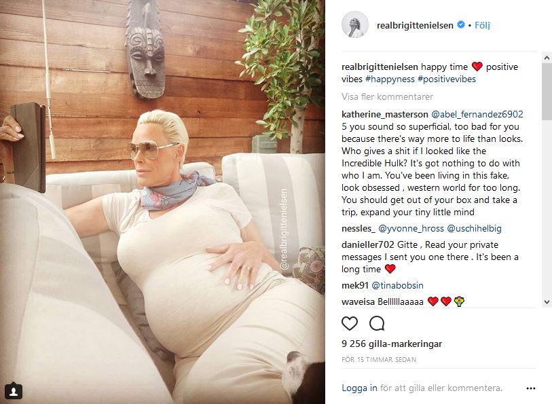Click the scrollbar up arrow in comments
Image resolution: width=552 pixels, height=404 pixels.
click(547, 57)
